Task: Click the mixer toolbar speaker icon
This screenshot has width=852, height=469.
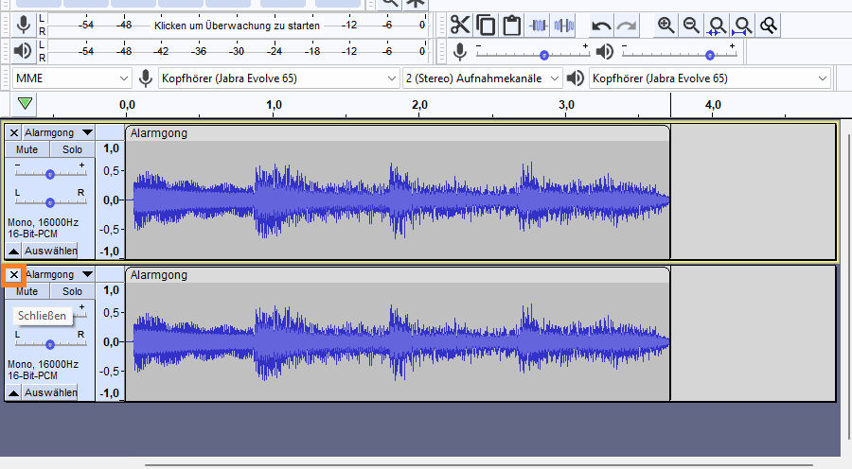Action: (x=605, y=52)
